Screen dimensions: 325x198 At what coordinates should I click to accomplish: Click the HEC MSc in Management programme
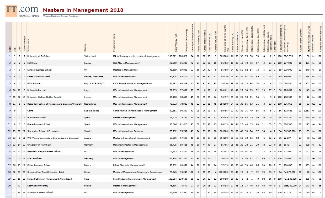pos(127,63)
